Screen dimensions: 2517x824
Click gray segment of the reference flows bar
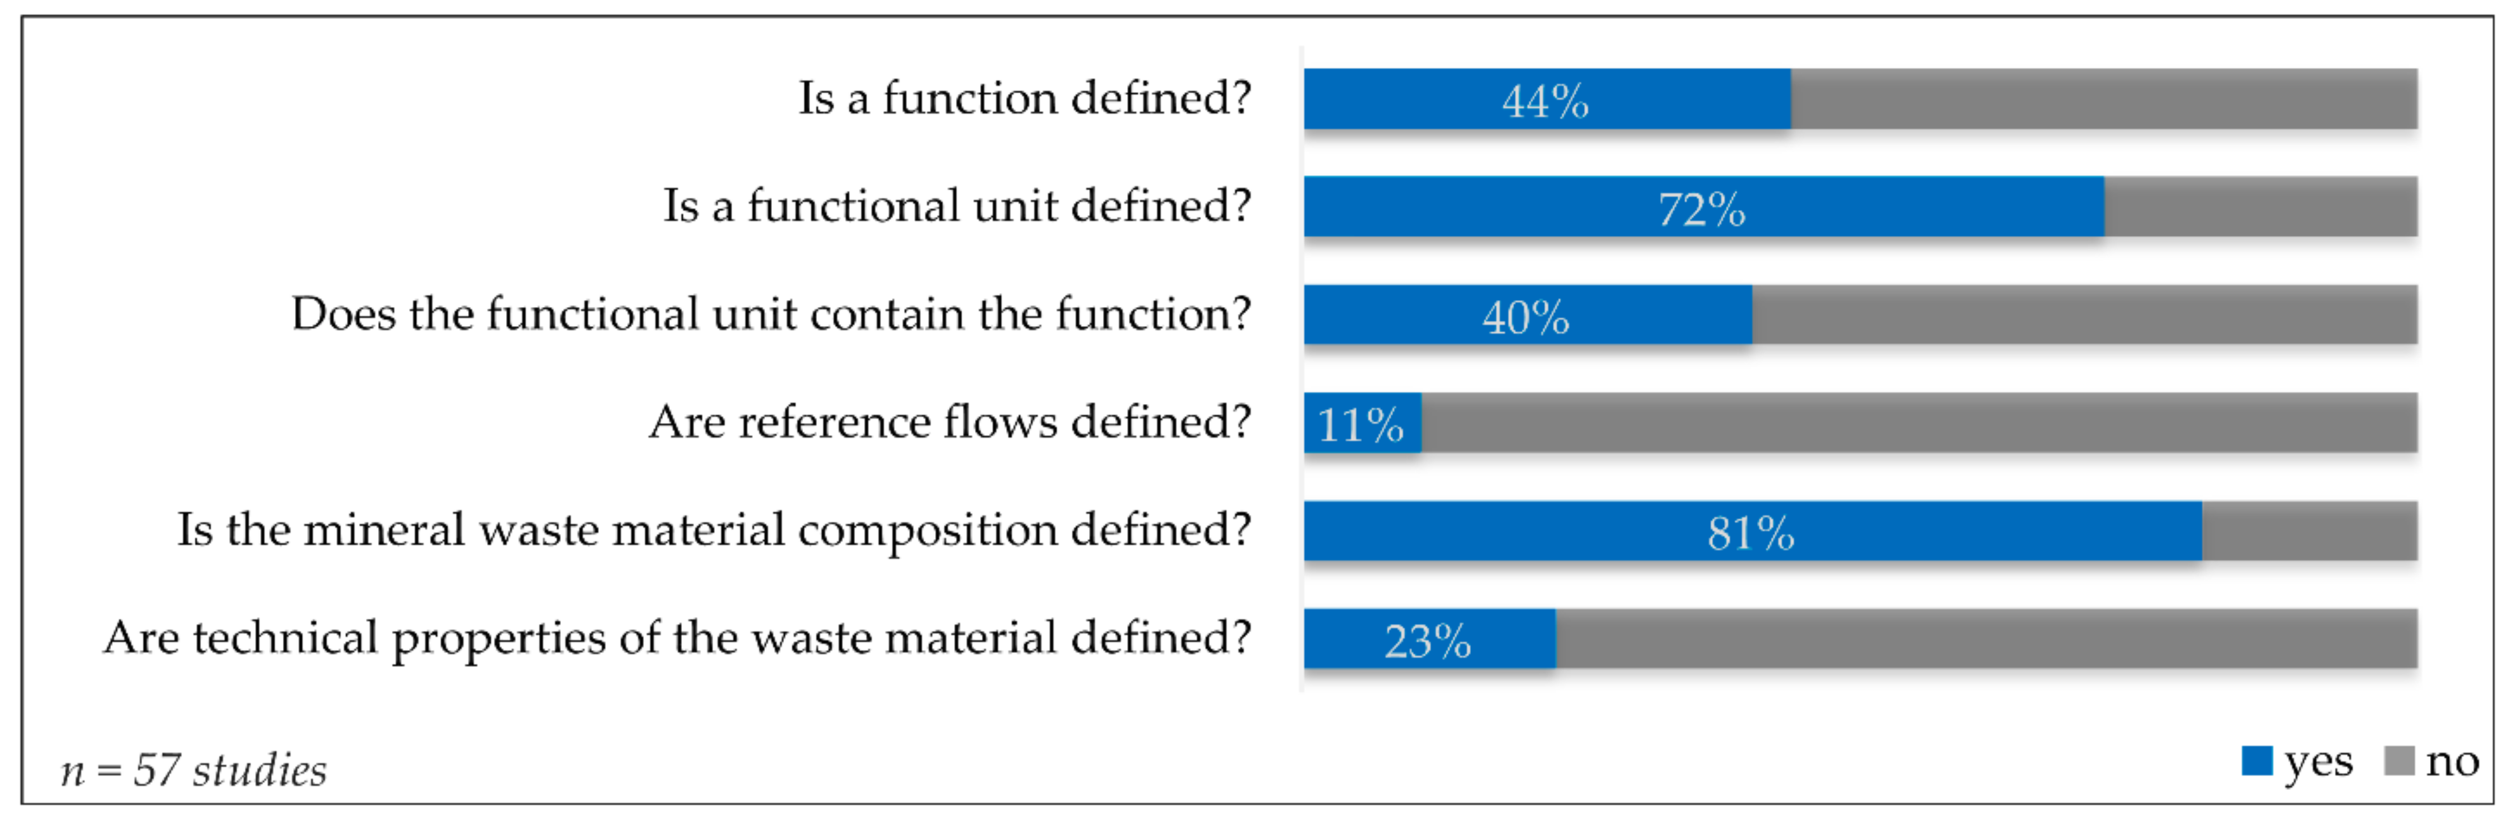[x=1918, y=423]
